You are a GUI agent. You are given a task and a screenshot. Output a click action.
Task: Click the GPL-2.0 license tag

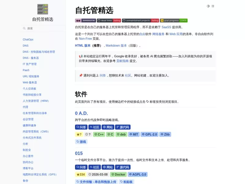click(x=149, y=134)
